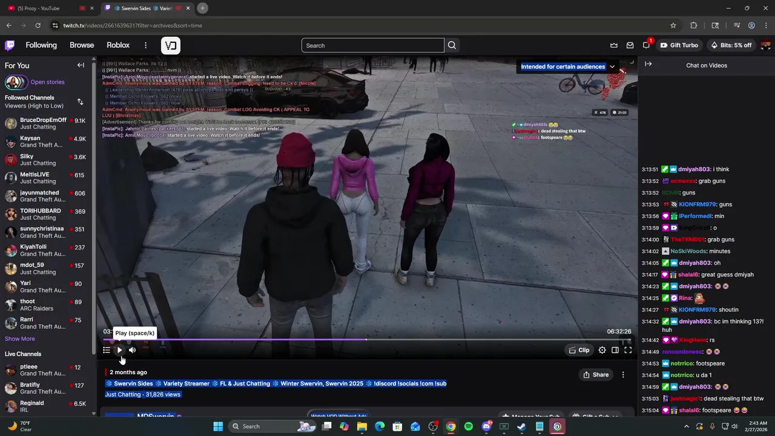Open Twitch notifications bell with badge
The width and height of the screenshot is (775, 436).
coord(647,45)
